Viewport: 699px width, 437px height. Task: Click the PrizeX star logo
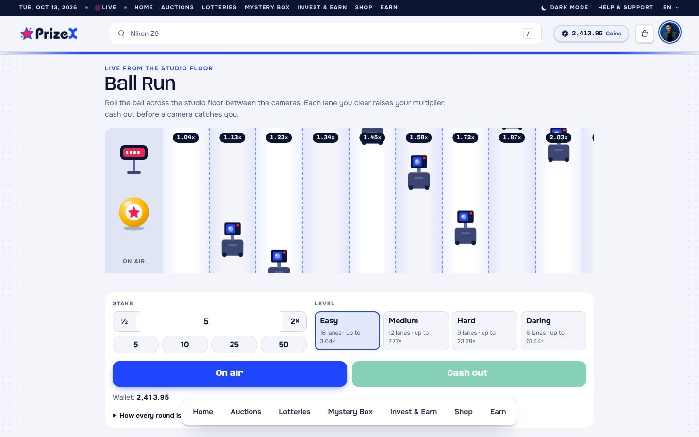coord(49,34)
